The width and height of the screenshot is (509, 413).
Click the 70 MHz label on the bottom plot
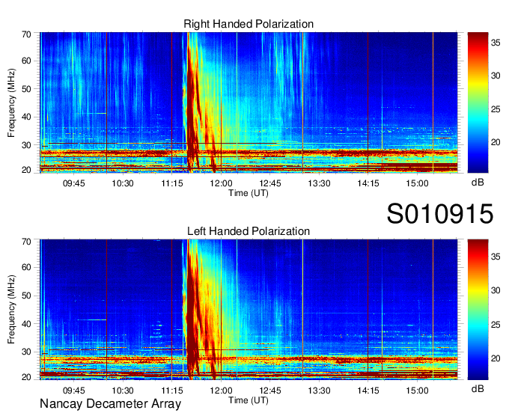point(26,242)
